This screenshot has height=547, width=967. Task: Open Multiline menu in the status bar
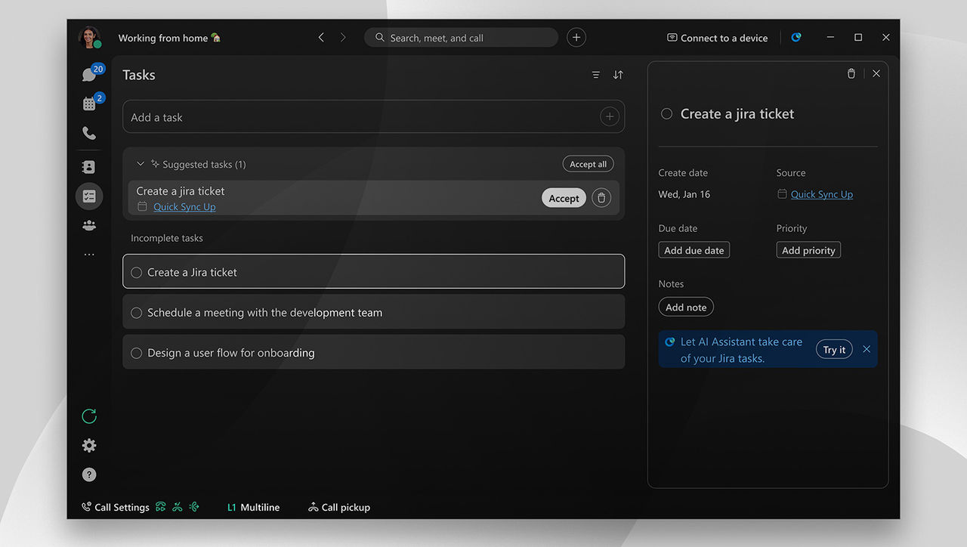click(254, 507)
